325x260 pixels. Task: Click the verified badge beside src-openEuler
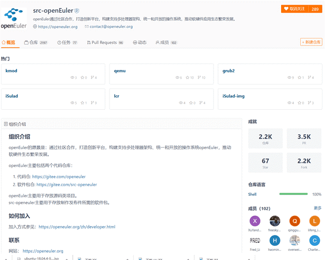click(x=77, y=10)
